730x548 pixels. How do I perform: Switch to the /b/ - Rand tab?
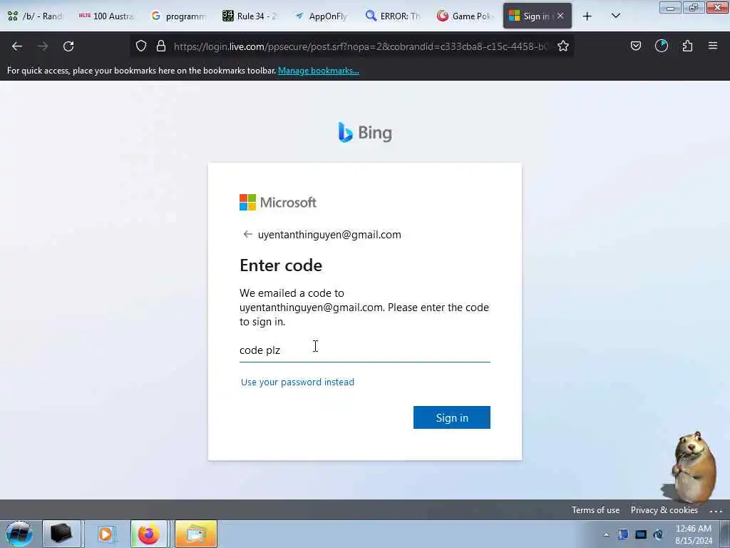(36, 16)
